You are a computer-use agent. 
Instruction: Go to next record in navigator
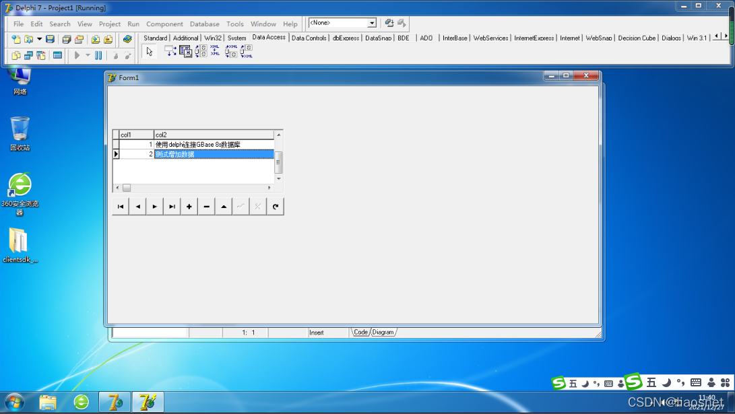click(155, 207)
